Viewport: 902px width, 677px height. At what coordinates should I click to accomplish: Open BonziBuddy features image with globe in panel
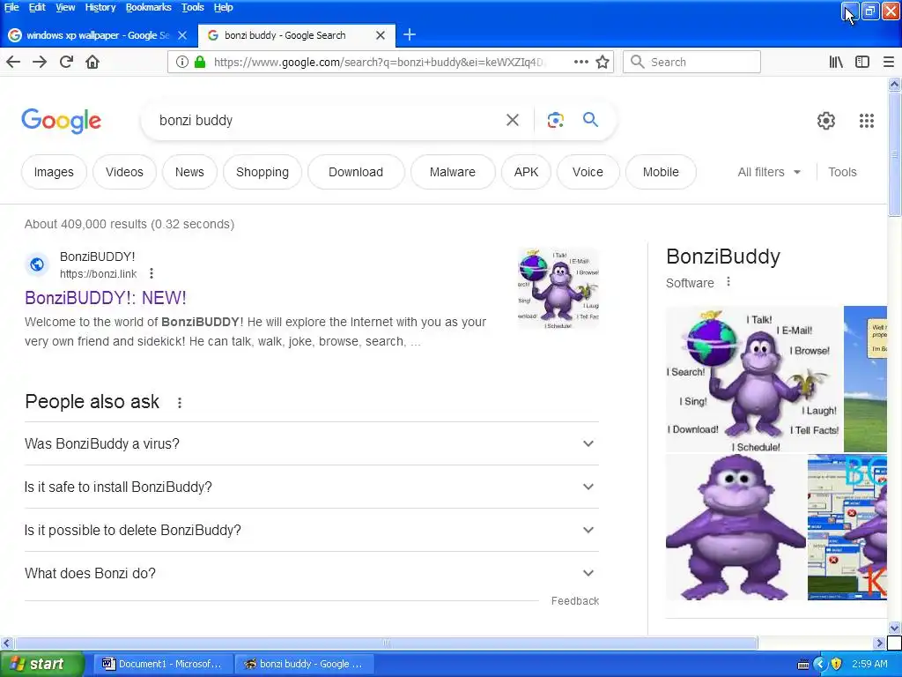[753, 379]
